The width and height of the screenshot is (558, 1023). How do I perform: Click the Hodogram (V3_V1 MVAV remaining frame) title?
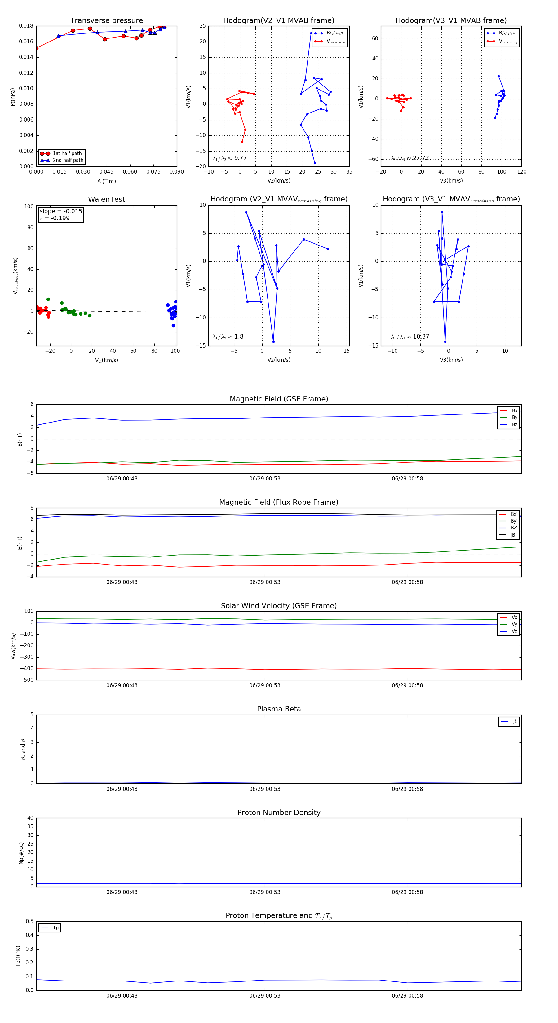tap(451, 199)
